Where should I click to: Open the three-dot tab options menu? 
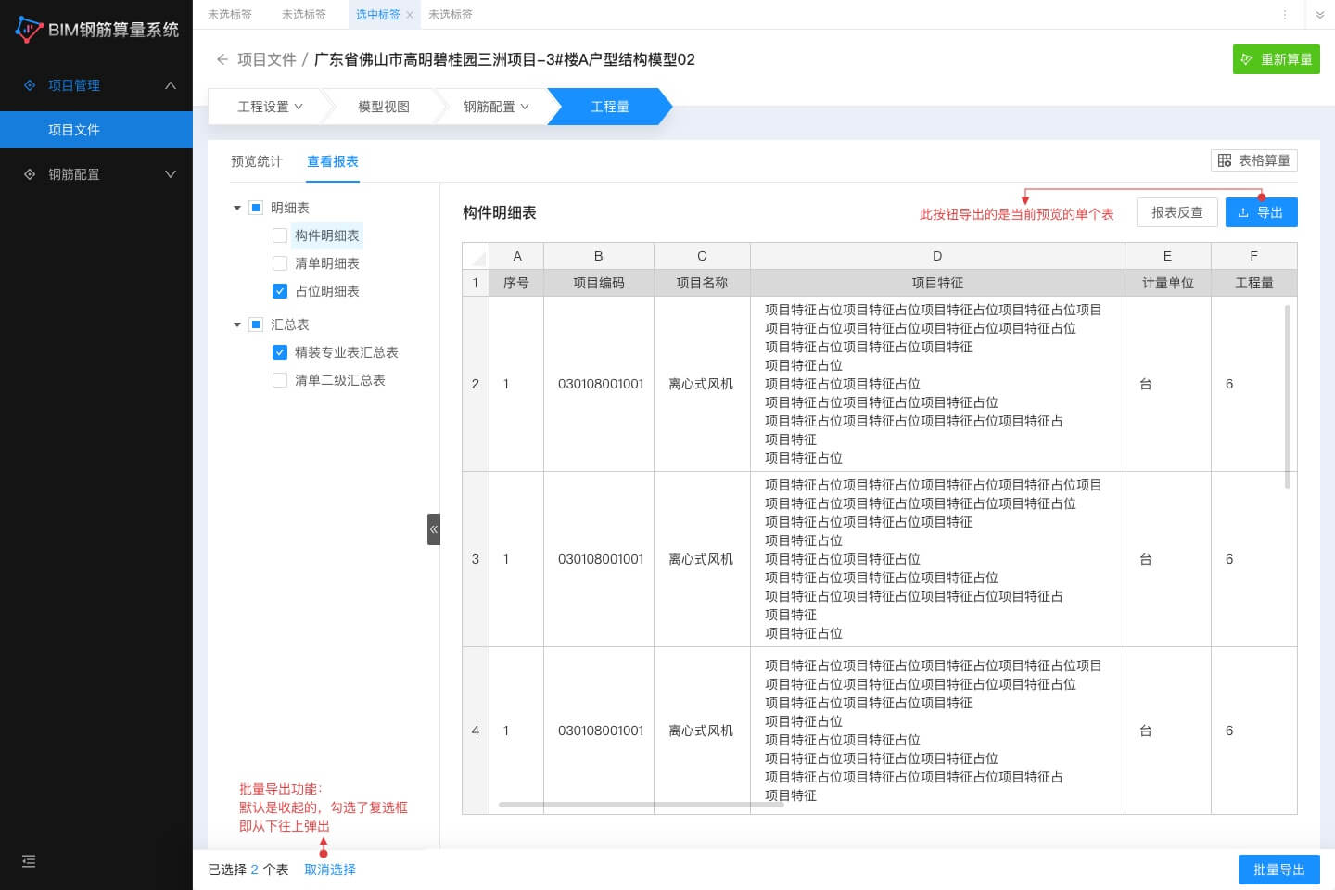(1284, 15)
